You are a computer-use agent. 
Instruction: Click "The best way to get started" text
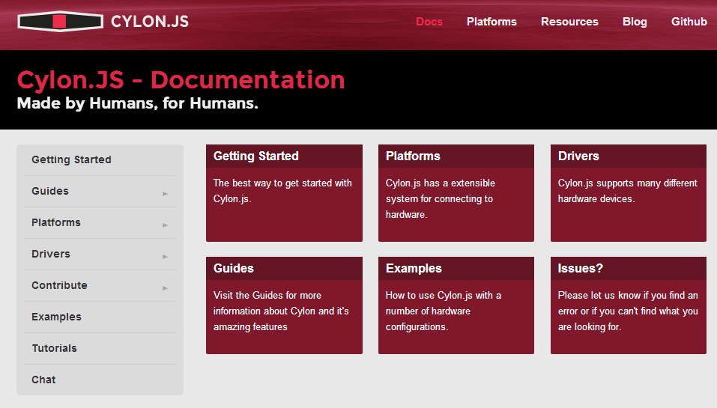click(282, 191)
